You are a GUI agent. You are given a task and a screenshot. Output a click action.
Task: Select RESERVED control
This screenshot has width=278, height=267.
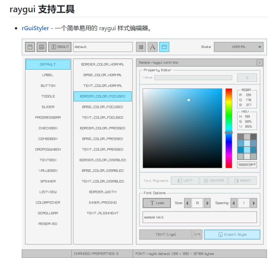click(48, 224)
